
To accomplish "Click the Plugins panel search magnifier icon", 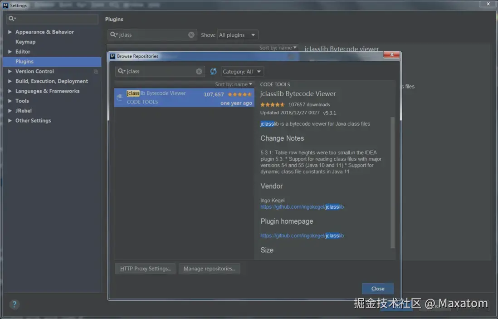I will coord(114,34).
